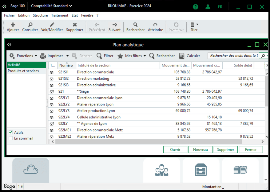
Task: Click the 2 786 042,97 value of 921SI1
Action: [x=212, y=72]
